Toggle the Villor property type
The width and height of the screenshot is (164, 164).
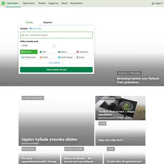coord(47,52)
